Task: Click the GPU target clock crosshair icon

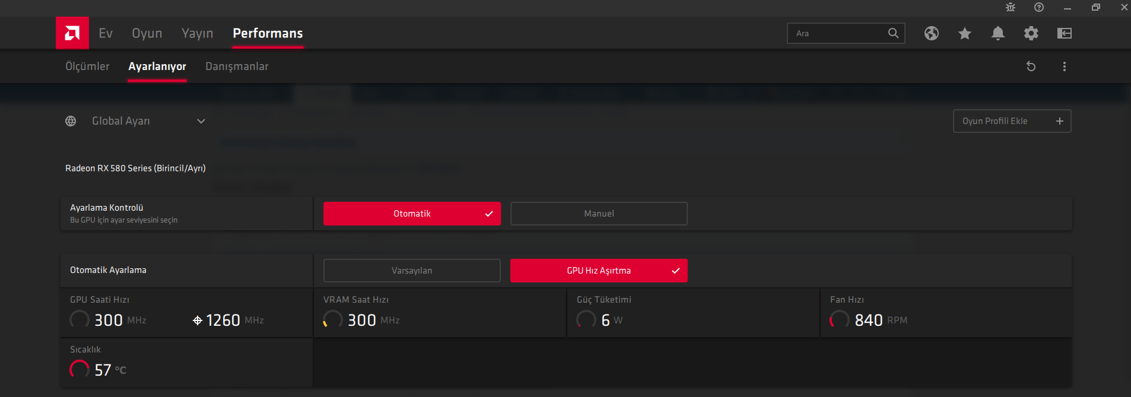Action: (198, 320)
